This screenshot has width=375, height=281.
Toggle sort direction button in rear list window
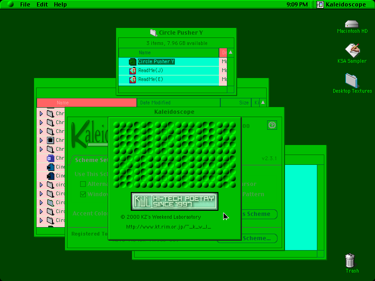tap(263, 103)
